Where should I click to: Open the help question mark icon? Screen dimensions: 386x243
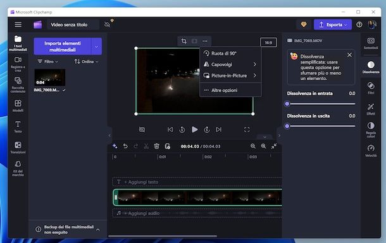click(359, 25)
